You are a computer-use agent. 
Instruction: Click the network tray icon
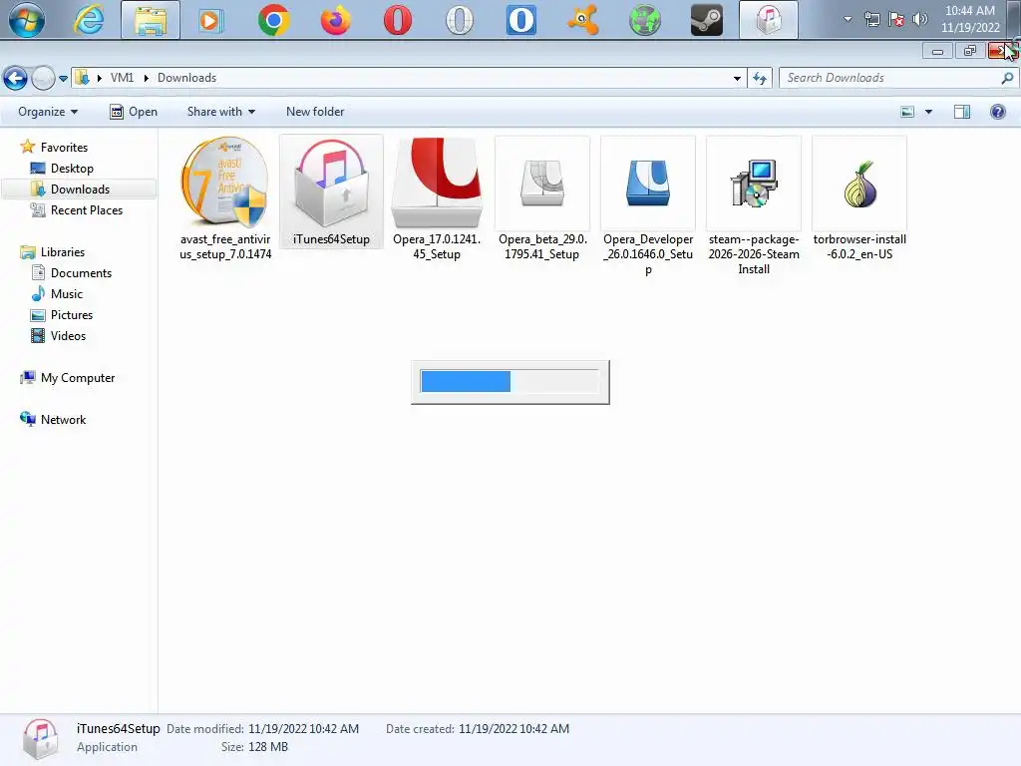click(x=871, y=19)
